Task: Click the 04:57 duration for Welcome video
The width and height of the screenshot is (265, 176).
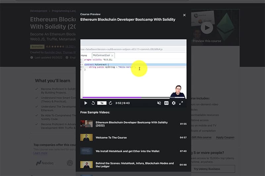Action: pyautogui.click(x=183, y=137)
